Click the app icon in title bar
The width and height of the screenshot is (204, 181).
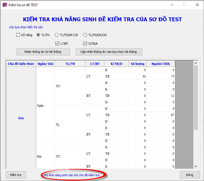pyautogui.click(x=5, y=5)
